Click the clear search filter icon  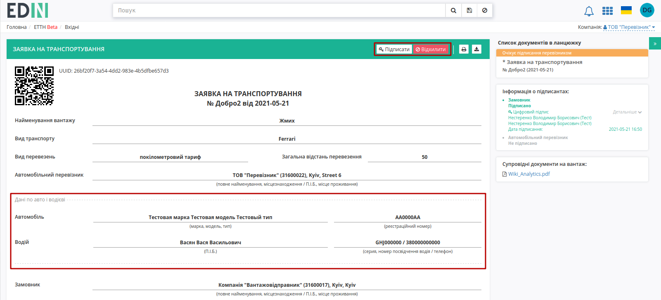click(485, 10)
